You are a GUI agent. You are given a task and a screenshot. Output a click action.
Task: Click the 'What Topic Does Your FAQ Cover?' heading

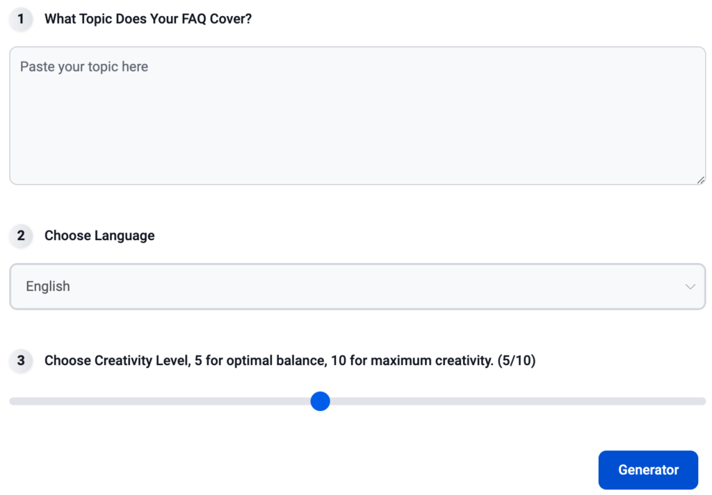pyautogui.click(x=147, y=19)
